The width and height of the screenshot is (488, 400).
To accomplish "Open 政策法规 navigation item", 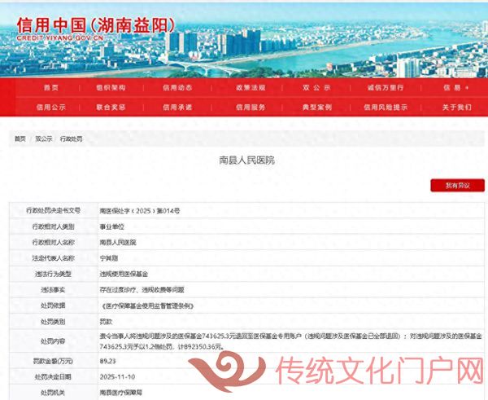I will pyautogui.click(x=251, y=88).
